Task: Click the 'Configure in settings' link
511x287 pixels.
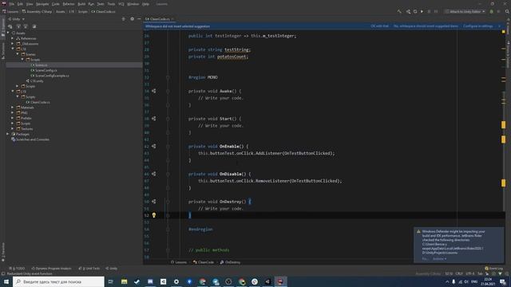Action: click(x=477, y=26)
